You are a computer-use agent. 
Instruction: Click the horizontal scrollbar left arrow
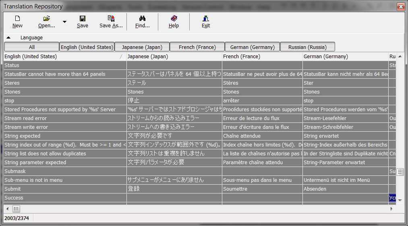click(x=8, y=209)
